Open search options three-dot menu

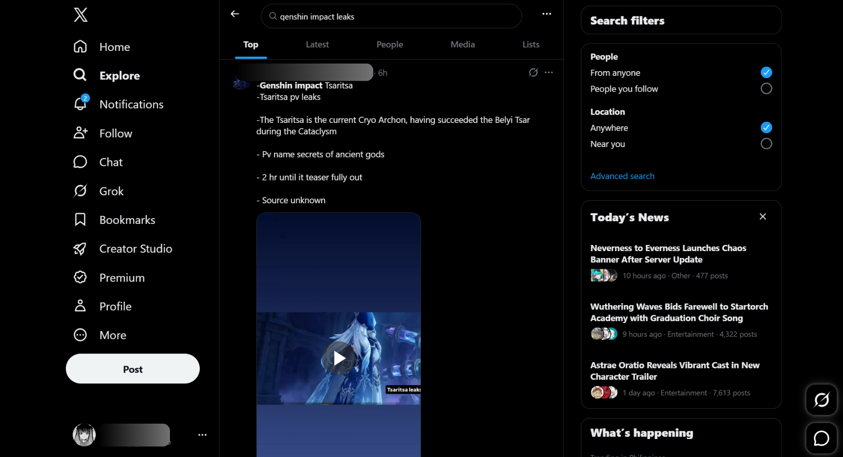pyautogui.click(x=547, y=14)
